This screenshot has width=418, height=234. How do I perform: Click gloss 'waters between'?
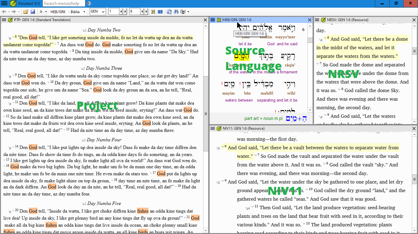(239, 100)
